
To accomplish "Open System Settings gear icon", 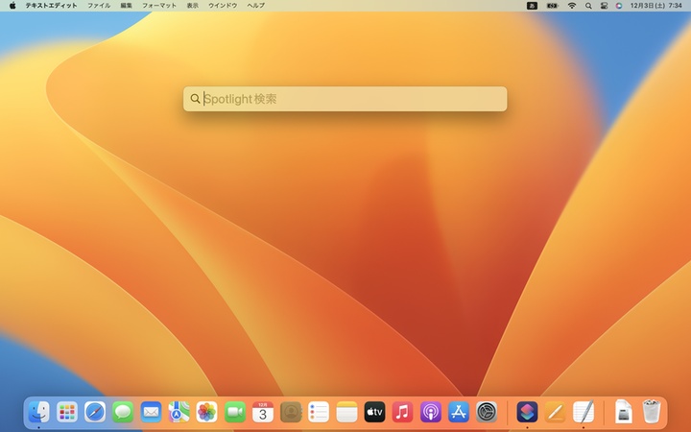I will pyautogui.click(x=487, y=412).
